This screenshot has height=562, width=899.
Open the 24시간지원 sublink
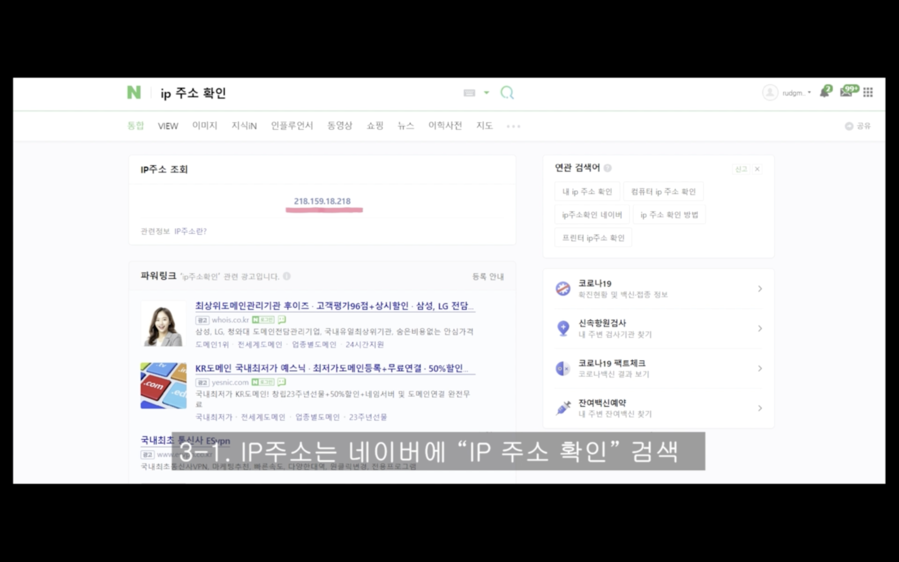[x=364, y=345]
